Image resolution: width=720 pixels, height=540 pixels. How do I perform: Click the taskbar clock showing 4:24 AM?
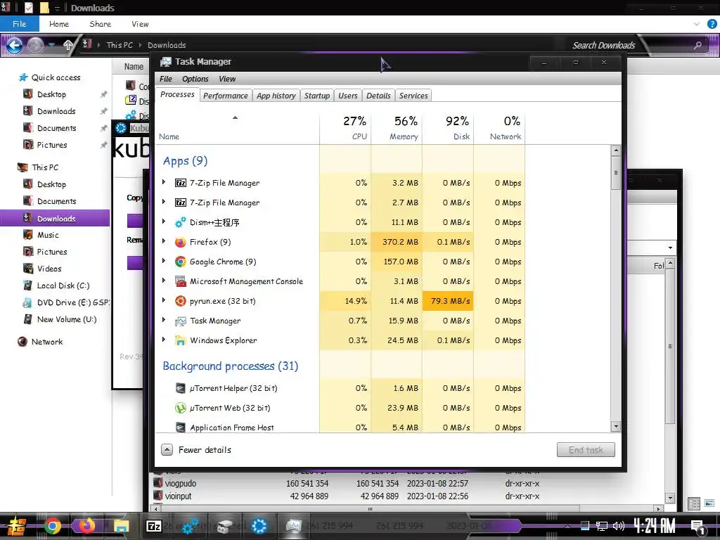coord(655,526)
